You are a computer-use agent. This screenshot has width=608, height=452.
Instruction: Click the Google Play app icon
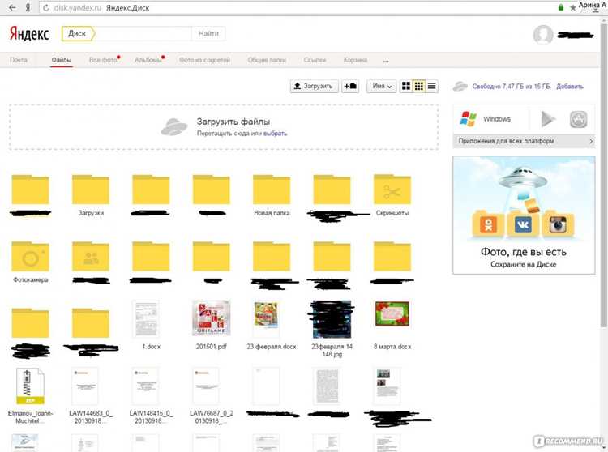click(x=548, y=119)
